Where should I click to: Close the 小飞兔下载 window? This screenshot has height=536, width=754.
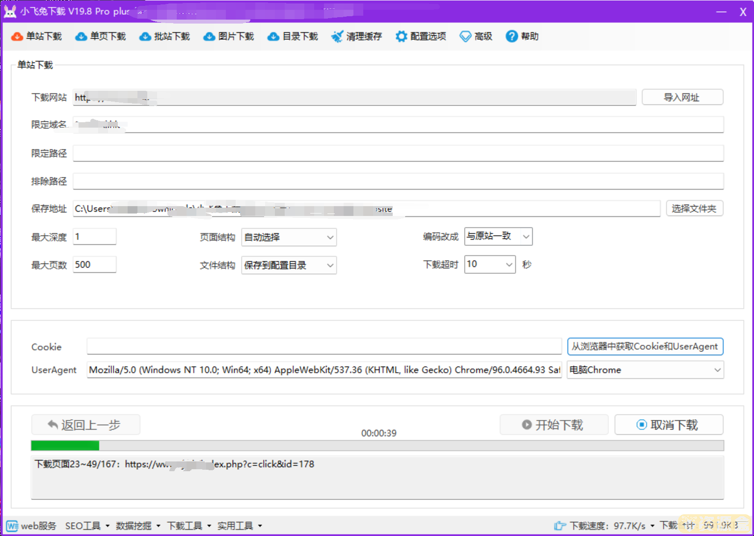pos(743,12)
